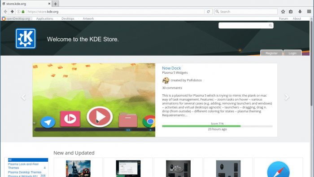Click the Register button
Screen dimensions: 314x177
tap(271, 53)
